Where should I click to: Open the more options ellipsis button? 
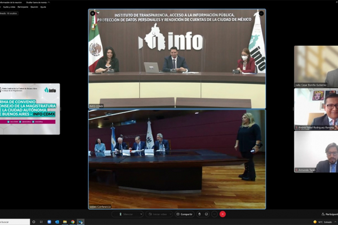[214, 214]
